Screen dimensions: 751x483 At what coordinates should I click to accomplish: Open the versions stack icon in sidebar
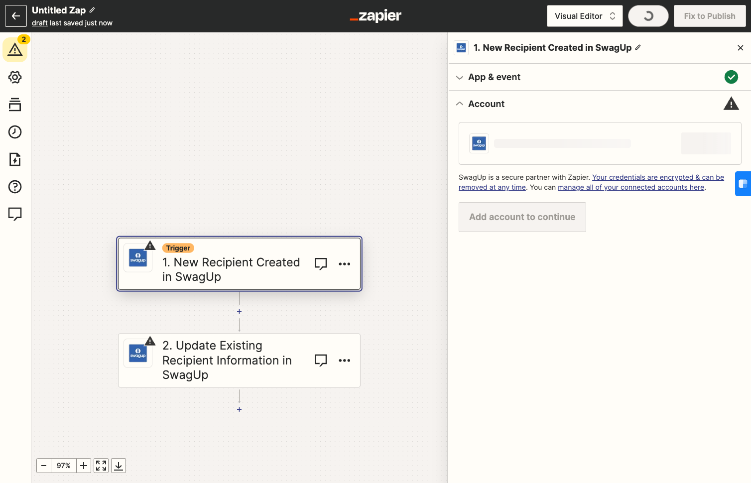tap(15, 105)
